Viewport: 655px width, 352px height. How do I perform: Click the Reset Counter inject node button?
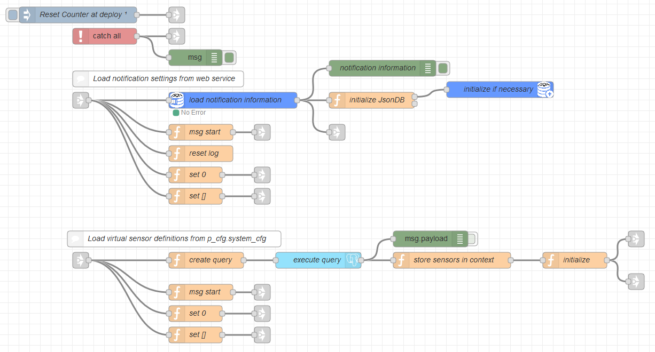13,15
